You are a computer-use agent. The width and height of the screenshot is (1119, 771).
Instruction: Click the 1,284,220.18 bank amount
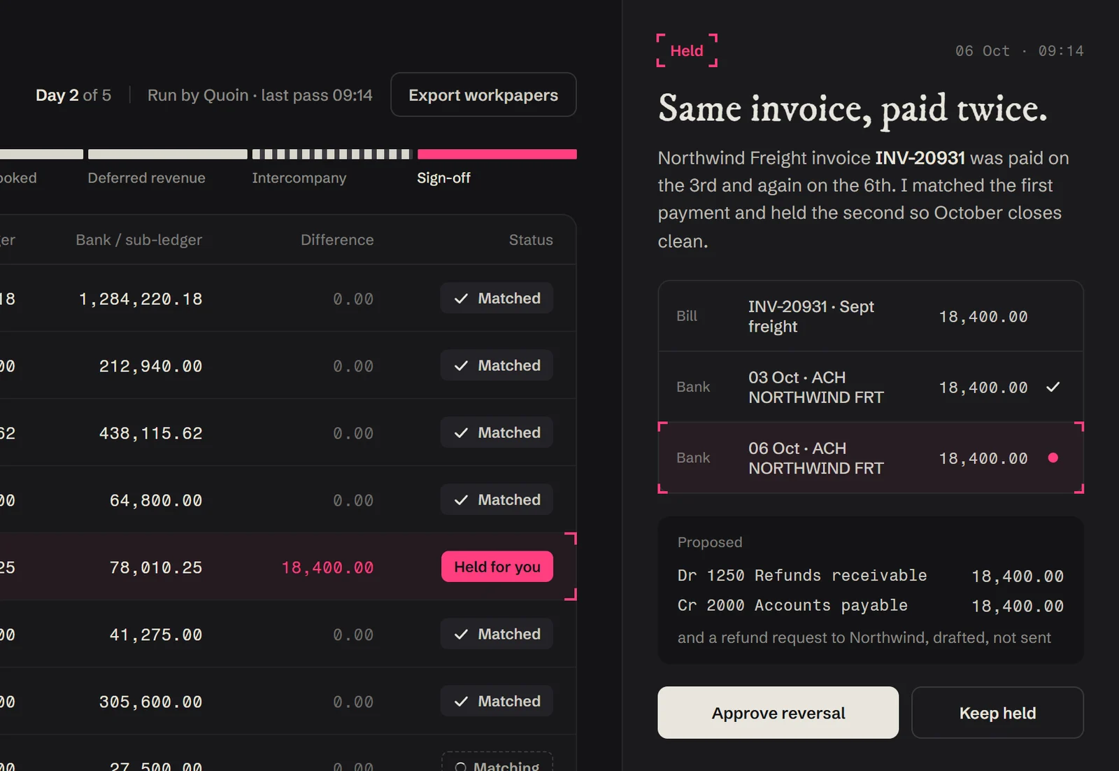pos(141,299)
